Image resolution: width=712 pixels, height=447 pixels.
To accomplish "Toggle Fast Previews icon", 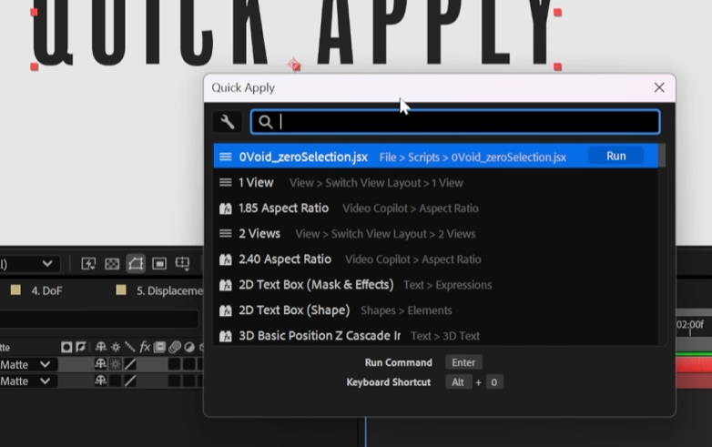I will click(88, 264).
